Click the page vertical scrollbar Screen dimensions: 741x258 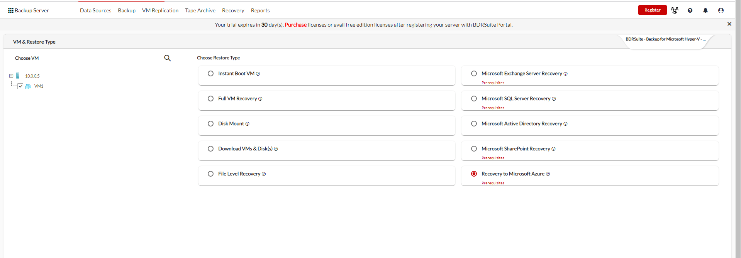[738, 129]
